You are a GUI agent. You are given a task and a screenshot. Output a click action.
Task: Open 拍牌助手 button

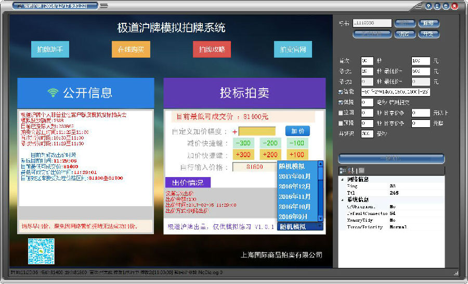coord(50,49)
